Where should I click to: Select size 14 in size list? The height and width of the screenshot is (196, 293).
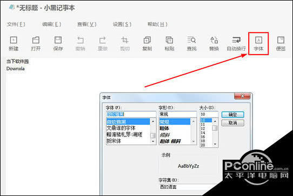point(206,133)
